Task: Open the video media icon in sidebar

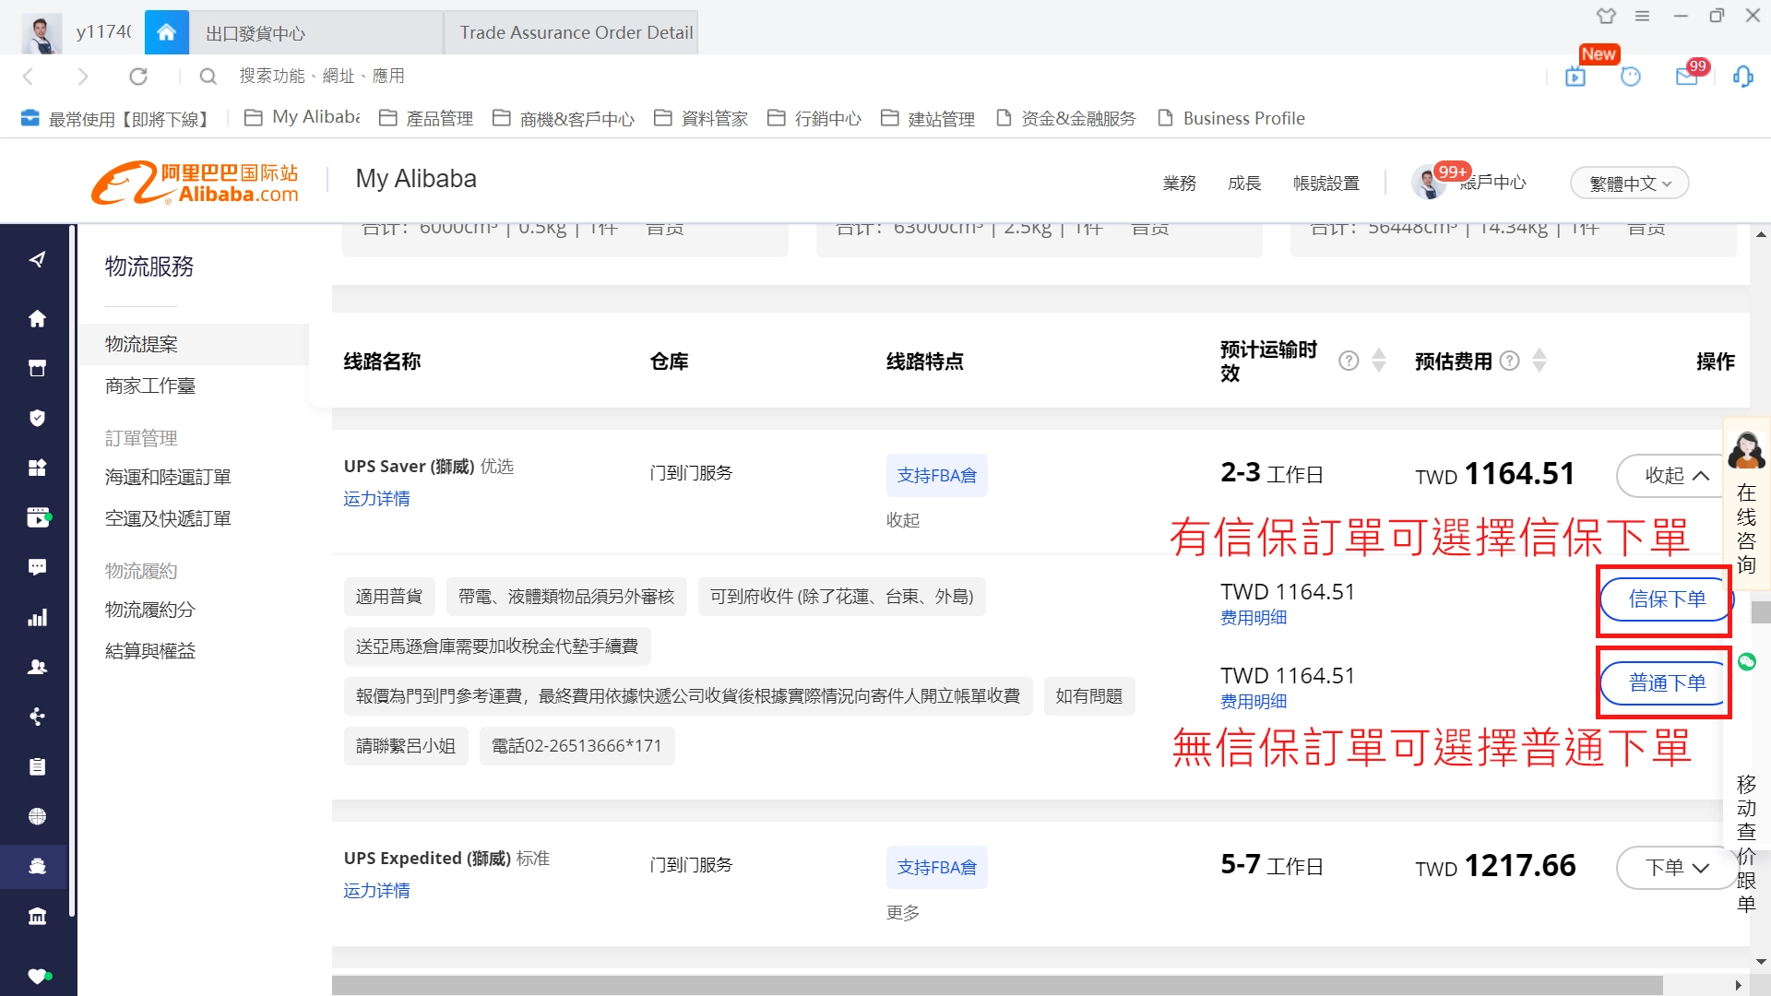Action: 37,518
